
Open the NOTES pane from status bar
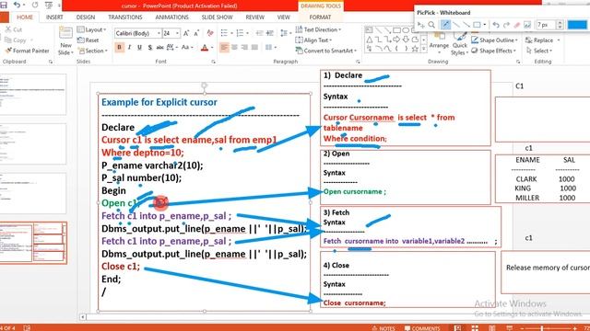383,328
